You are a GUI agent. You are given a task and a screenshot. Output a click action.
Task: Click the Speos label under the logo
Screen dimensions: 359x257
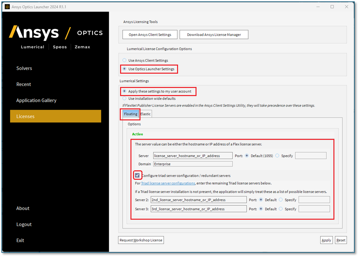click(x=60, y=47)
